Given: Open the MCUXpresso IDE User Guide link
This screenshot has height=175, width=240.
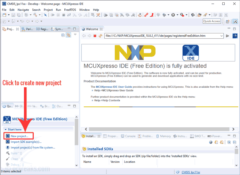Looking at the screenshot, I should 114,87.
